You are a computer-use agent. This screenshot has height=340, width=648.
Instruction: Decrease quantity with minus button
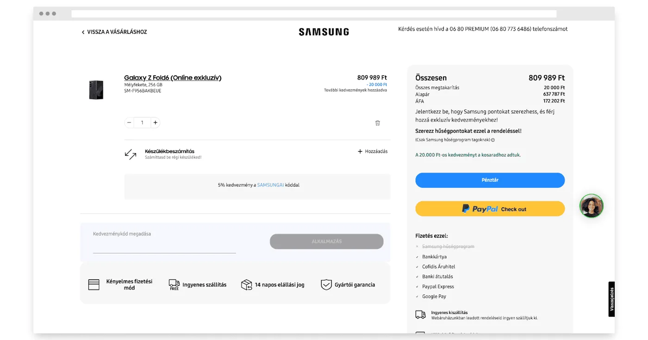(129, 123)
